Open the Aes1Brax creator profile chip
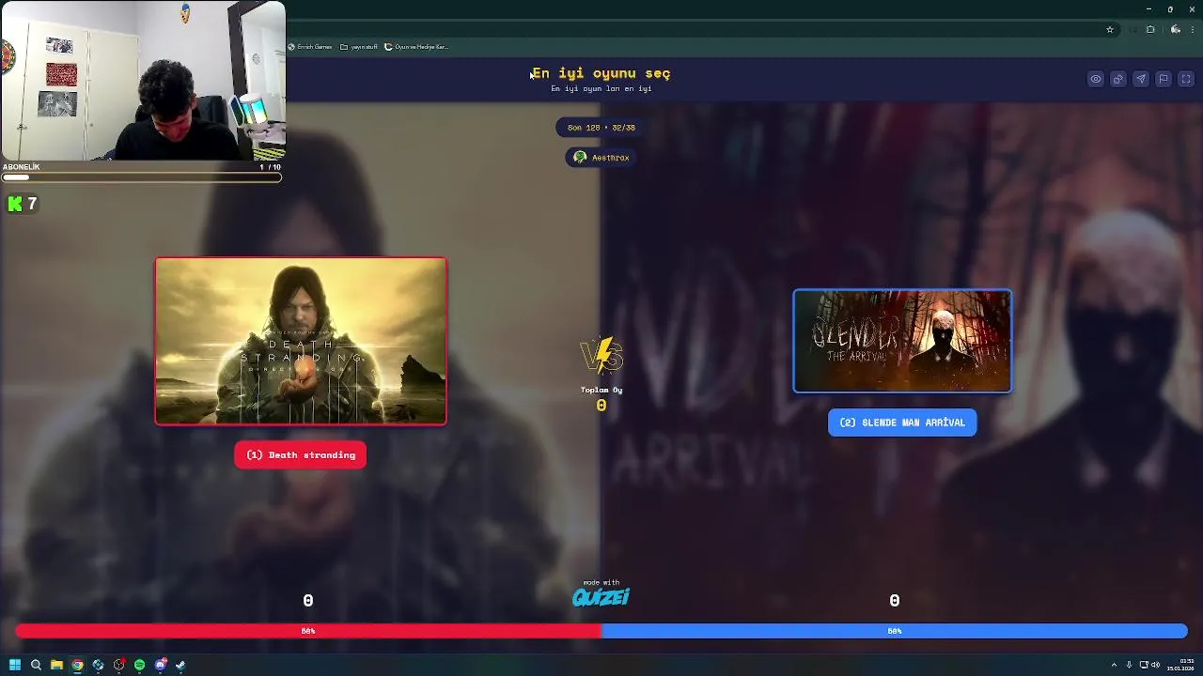Image resolution: width=1203 pixels, height=676 pixels. (x=601, y=158)
